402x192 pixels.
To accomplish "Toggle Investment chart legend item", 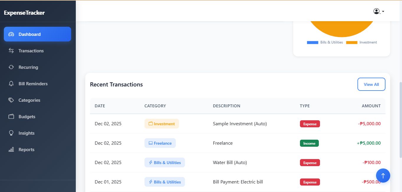I will (x=362, y=42).
